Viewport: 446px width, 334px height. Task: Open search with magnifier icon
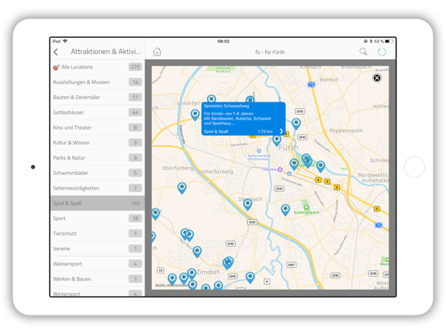click(x=364, y=52)
